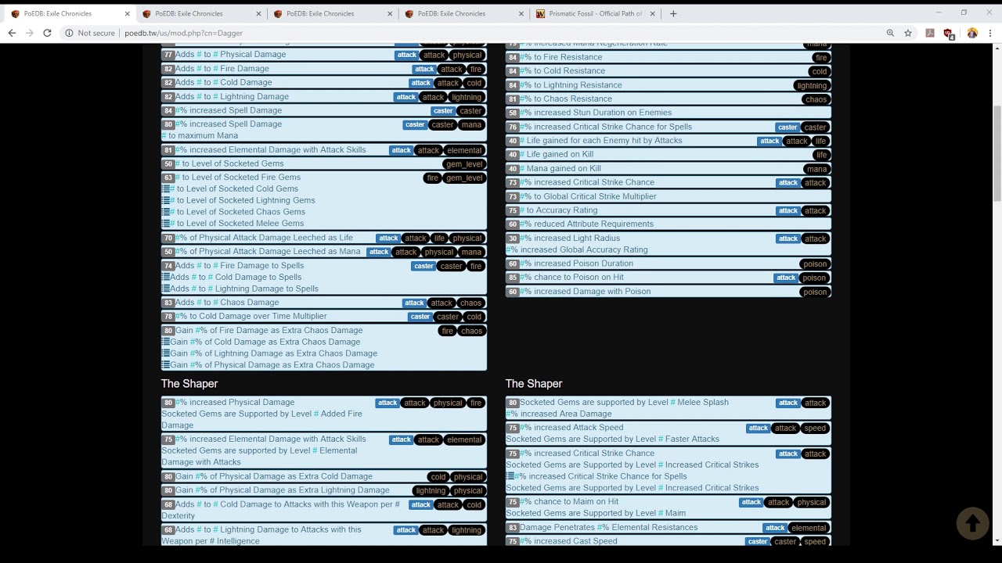The height and width of the screenshot is (563, 1002).
Task: Click chaos tag on Chaos Resistance row
Action: [x=816, y=99]
